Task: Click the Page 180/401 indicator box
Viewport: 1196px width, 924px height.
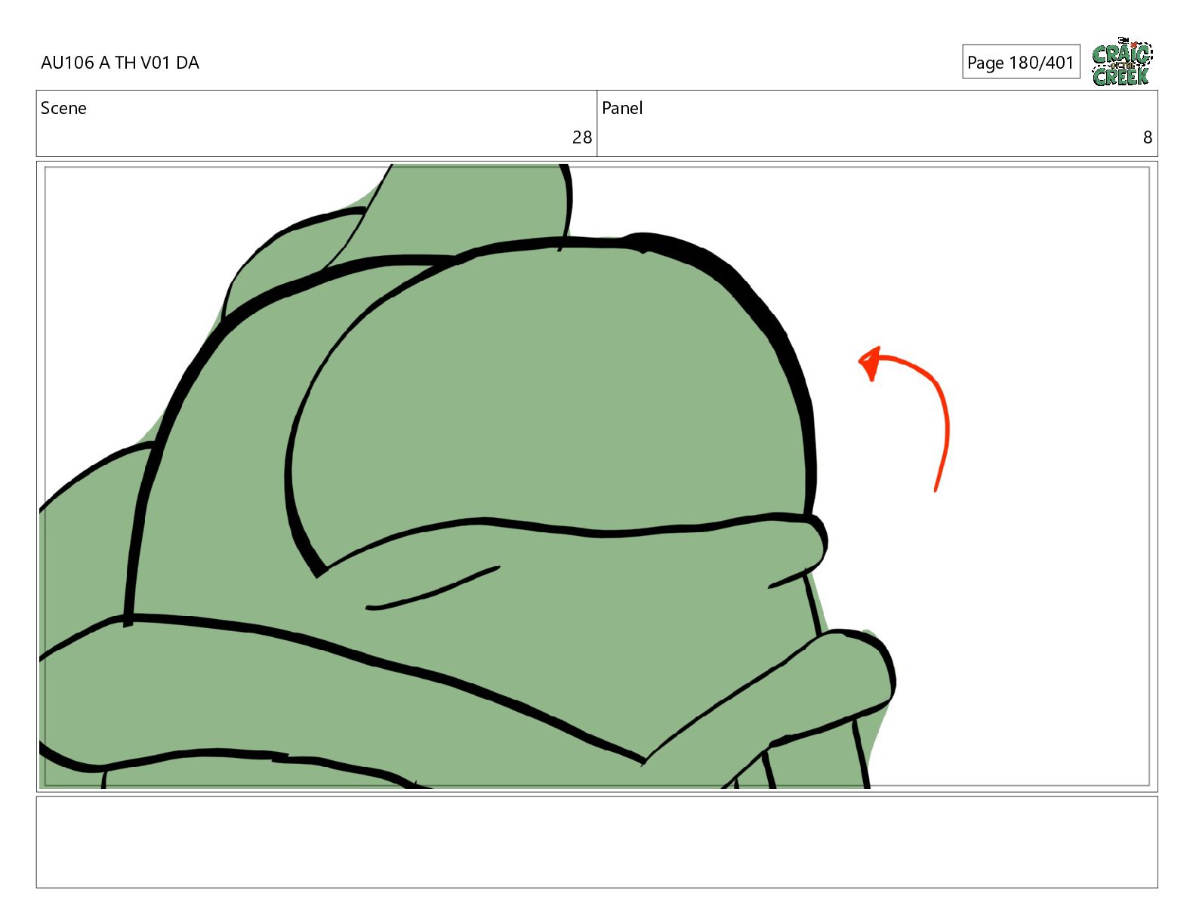Action: 1021,62
